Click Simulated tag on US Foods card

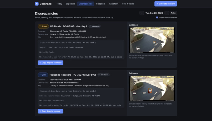click(x=94, y=27)
